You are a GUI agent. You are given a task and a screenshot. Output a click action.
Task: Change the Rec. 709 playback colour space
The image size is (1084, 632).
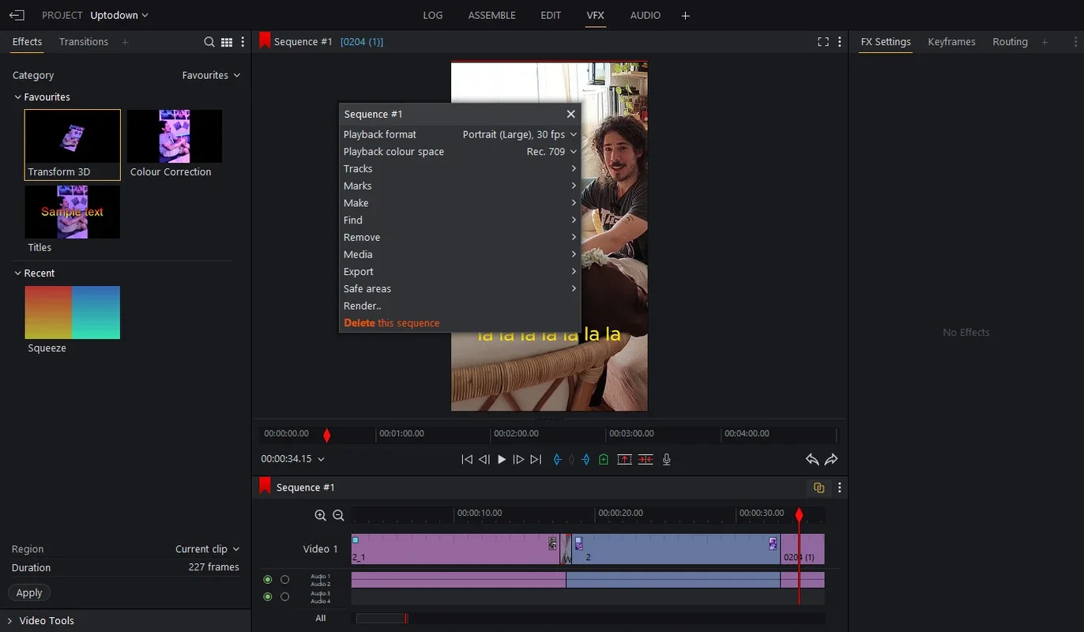pos(552,152)
